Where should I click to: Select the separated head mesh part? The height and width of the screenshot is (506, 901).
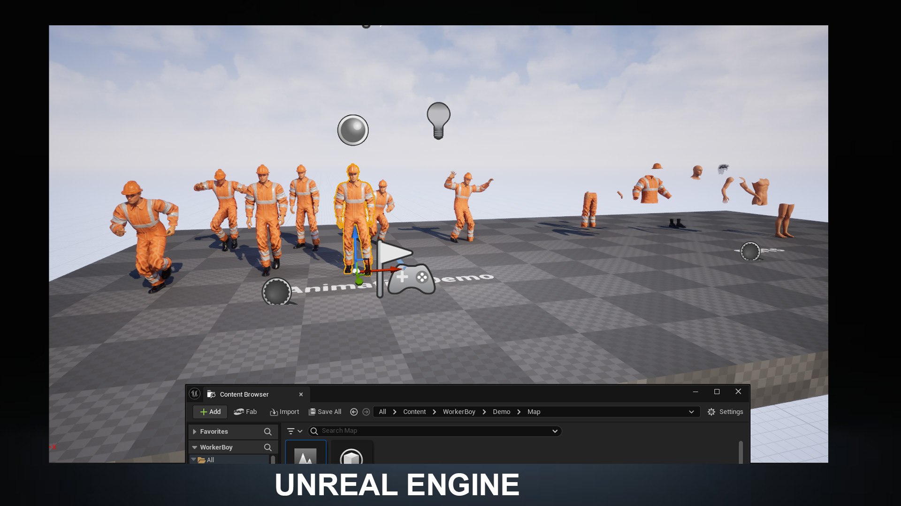(697, 172)
